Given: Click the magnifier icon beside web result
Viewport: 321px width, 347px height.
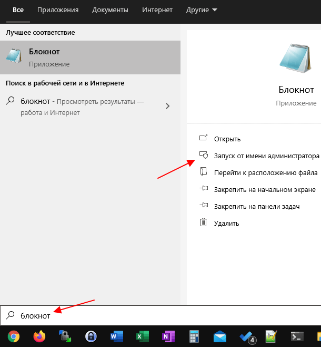Looking at the screenshot, I should pyautogui.click(x=10, y=101).
